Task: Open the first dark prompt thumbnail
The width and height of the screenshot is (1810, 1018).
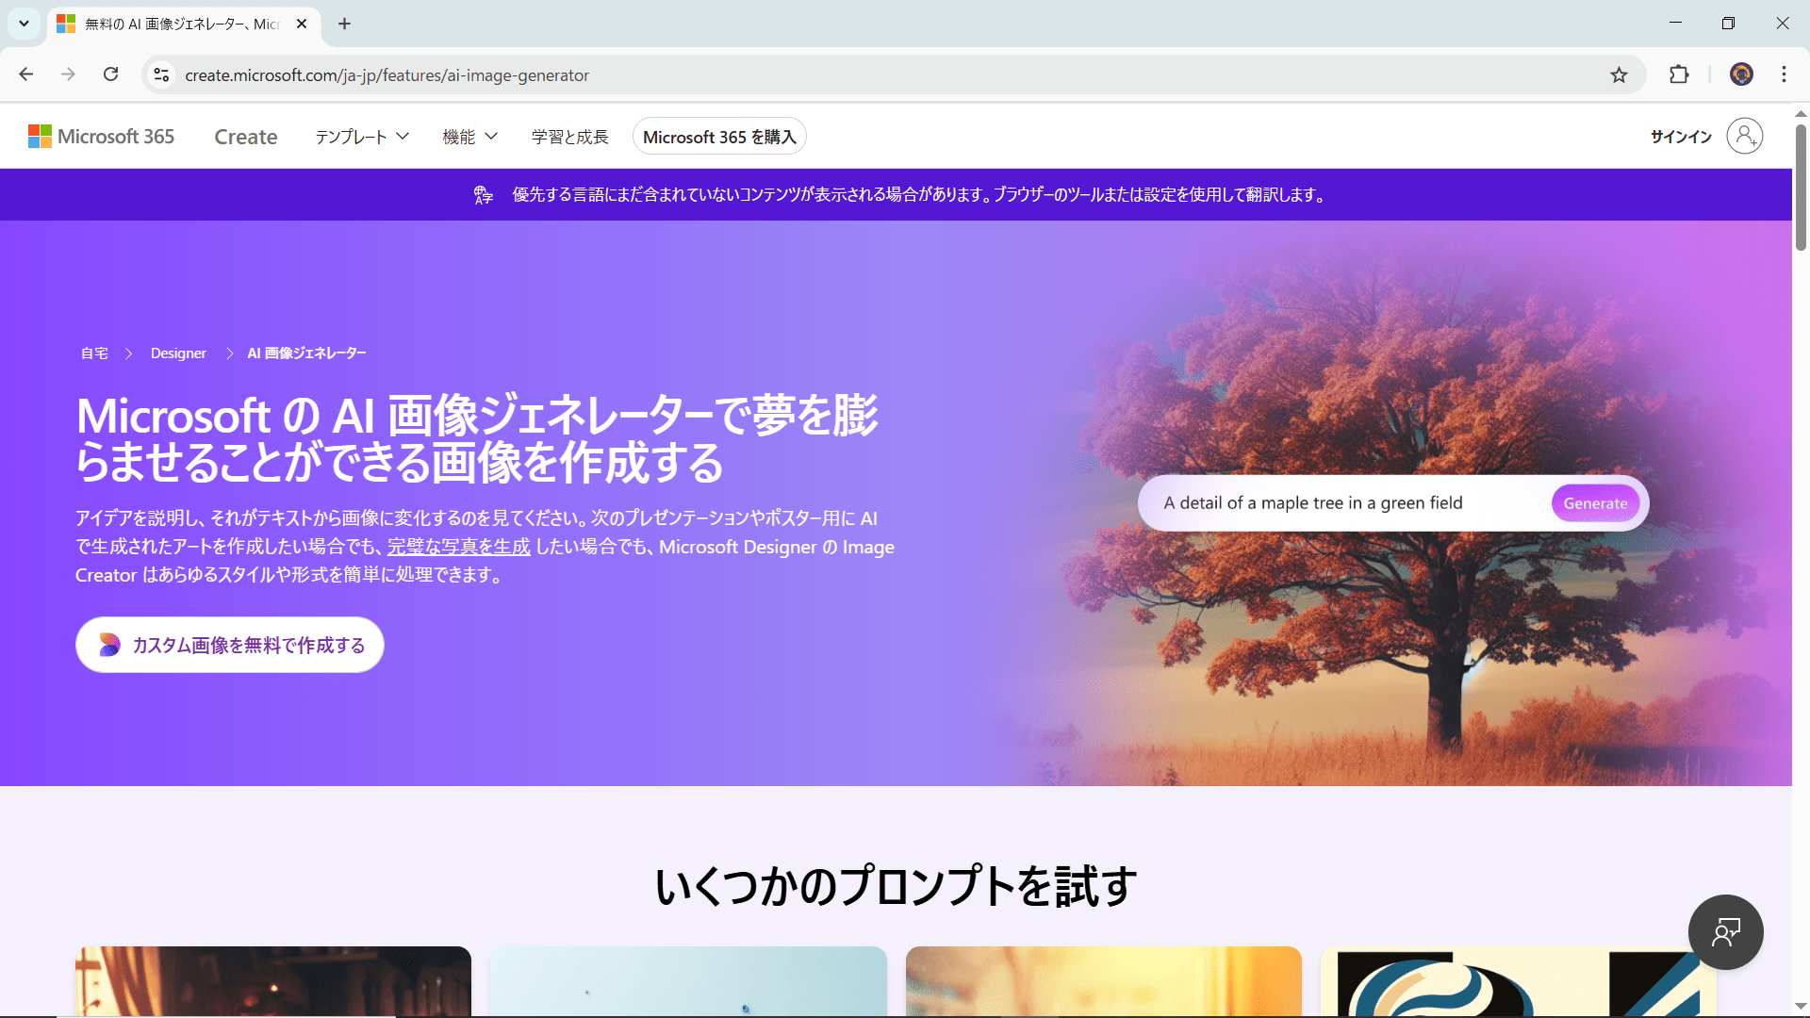Action: point(273,981)
